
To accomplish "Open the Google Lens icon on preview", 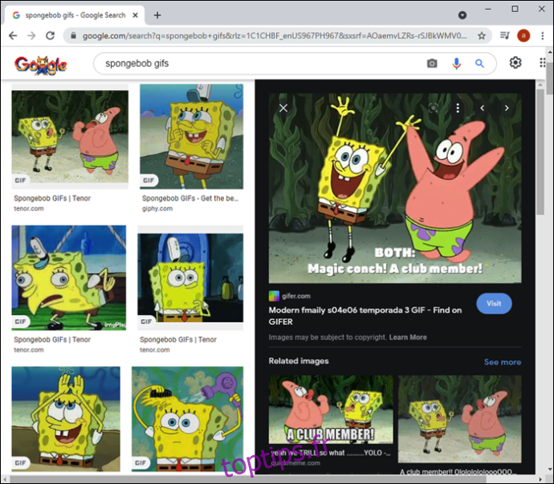I will [434, 108].
